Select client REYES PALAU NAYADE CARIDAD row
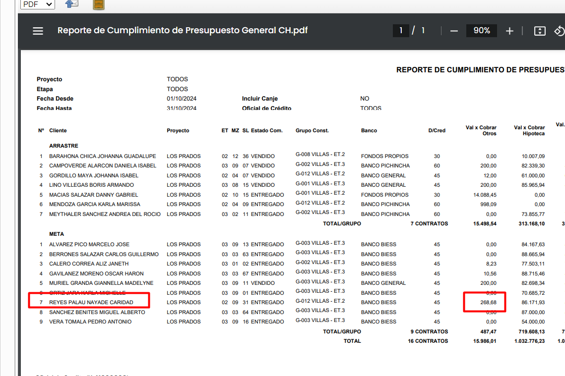 91,302
